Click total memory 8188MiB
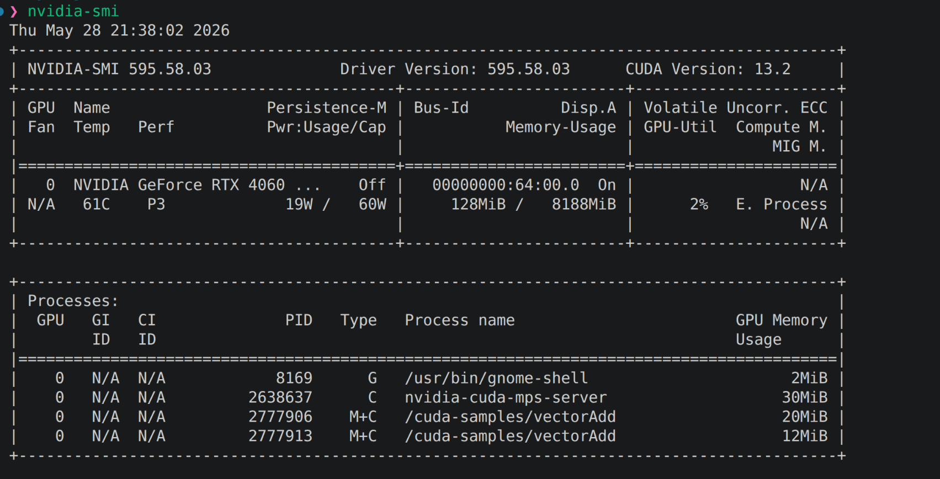940x479 pixels. pos(584,204)
